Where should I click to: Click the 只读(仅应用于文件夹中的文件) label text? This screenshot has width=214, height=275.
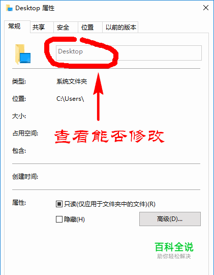pyautogui.click(x=110, y=204)
